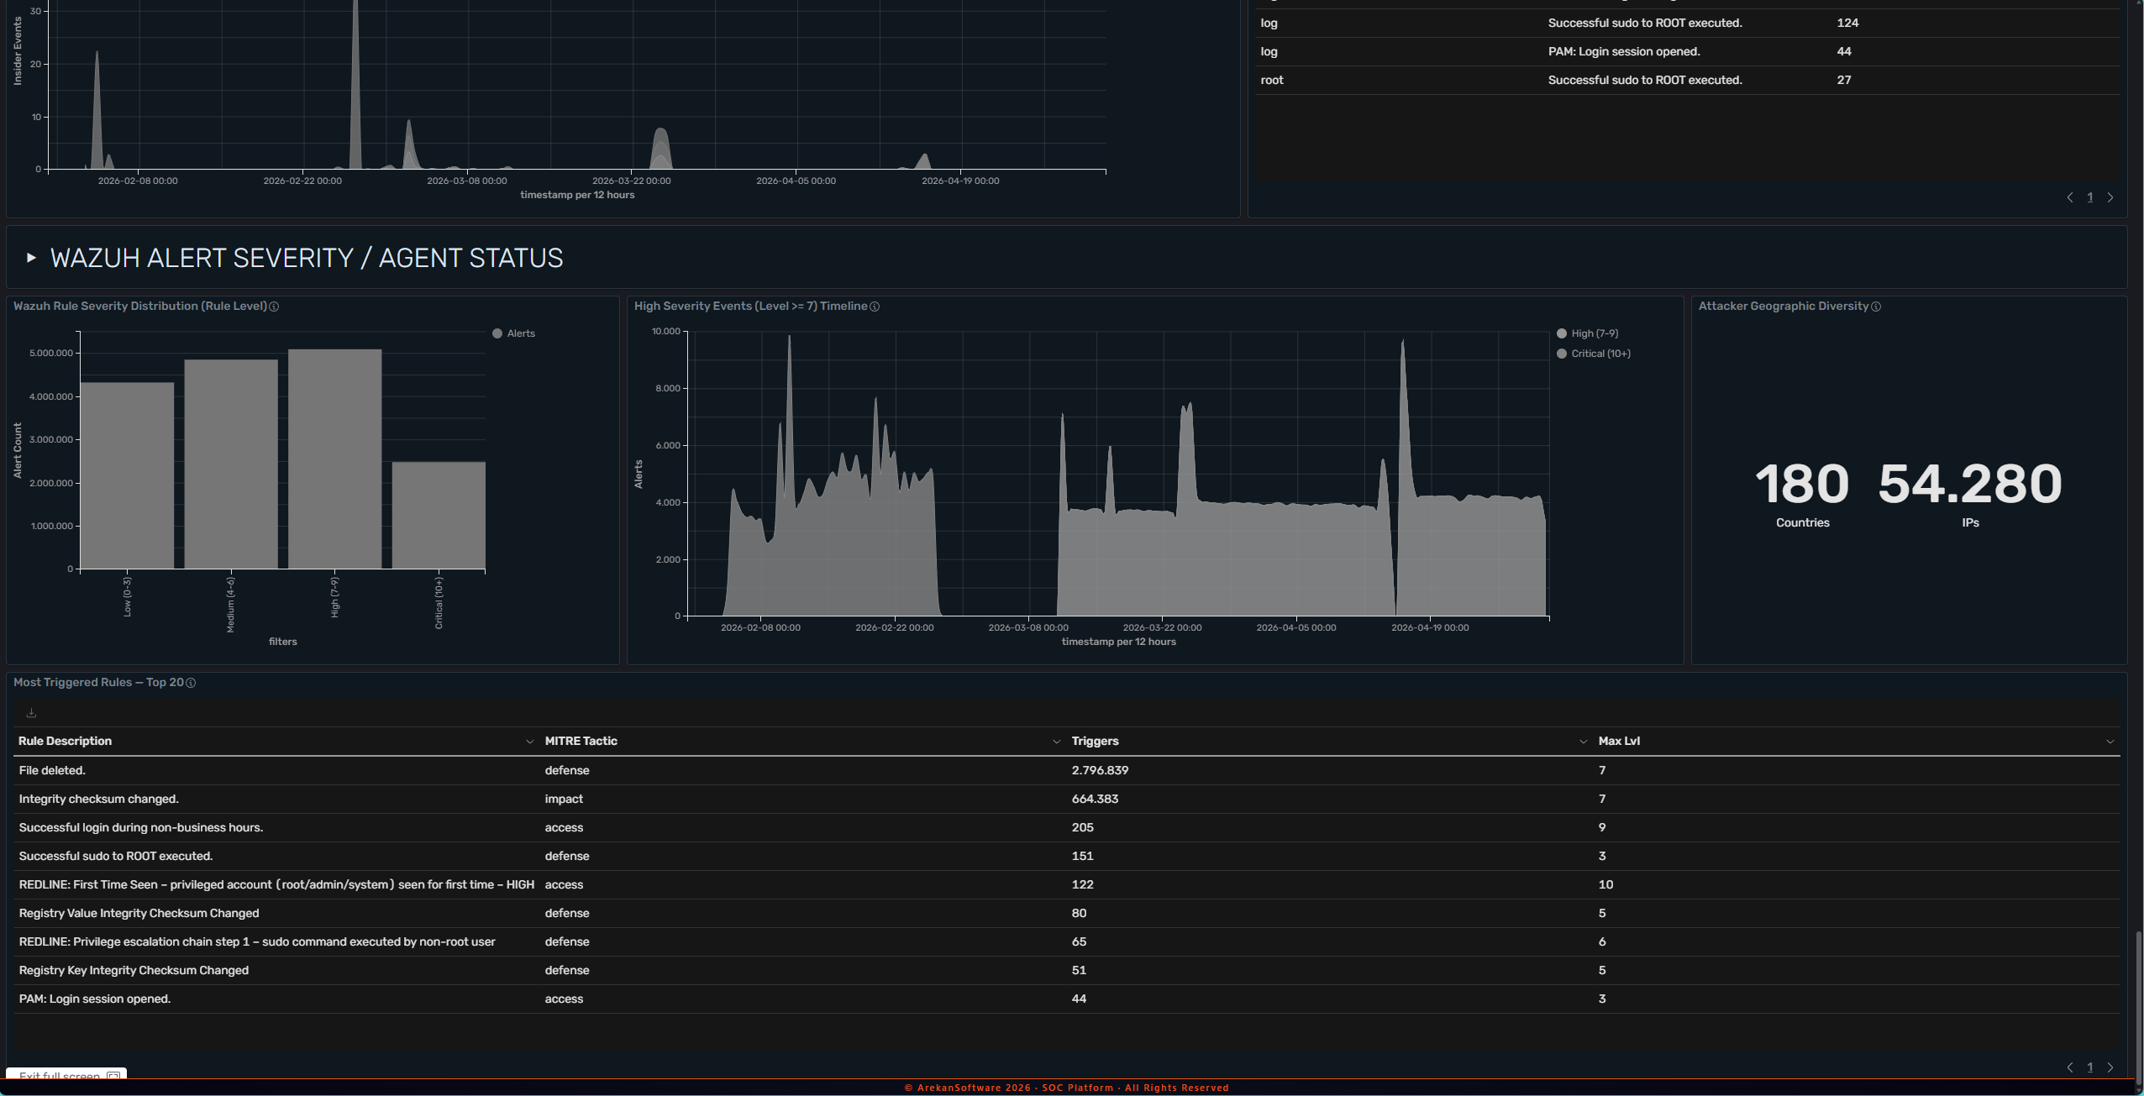Click Triggers value 664.383
The height and width of the screenshot is (1096, 2144).
pyautogui.click(x=1095, y=799)
